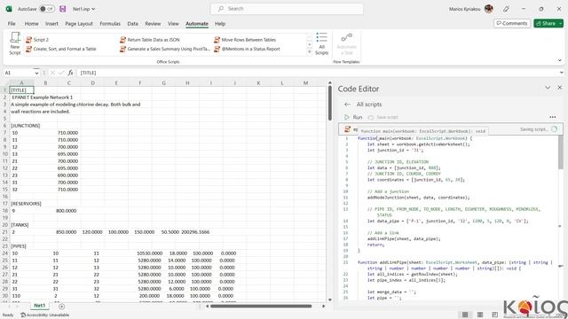Expand the Office Scripts gallery
Image resolution: width=568 pixels, height=319 pixels.
point(310,52)
